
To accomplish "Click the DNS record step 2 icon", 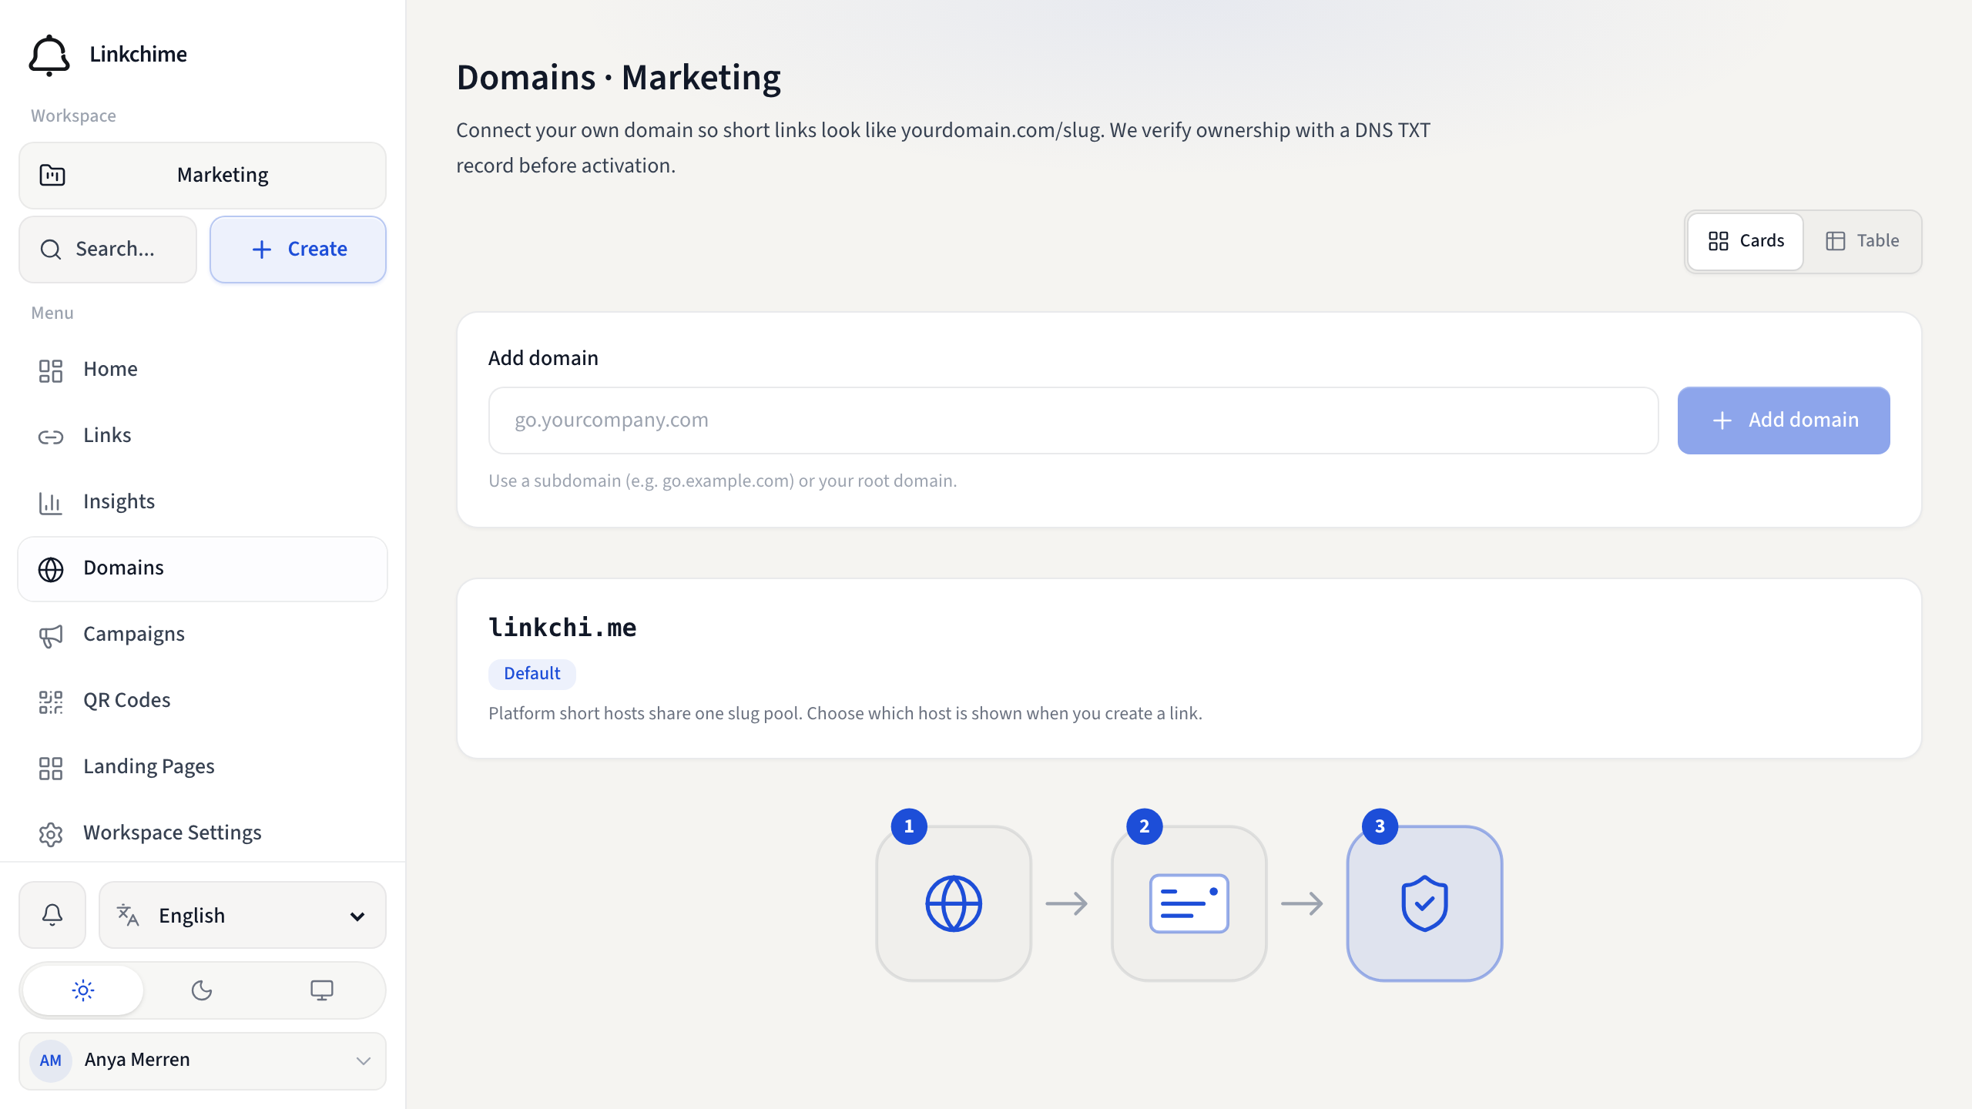I will coord(1189,903).
